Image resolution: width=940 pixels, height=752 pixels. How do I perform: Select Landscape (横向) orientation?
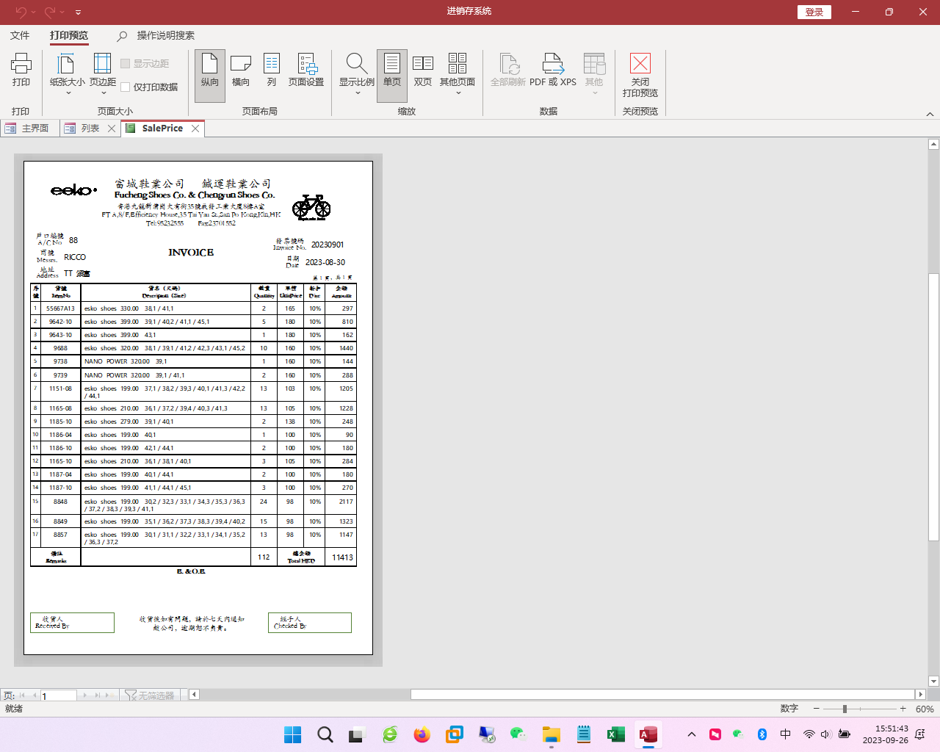click(x=241, y=70)
